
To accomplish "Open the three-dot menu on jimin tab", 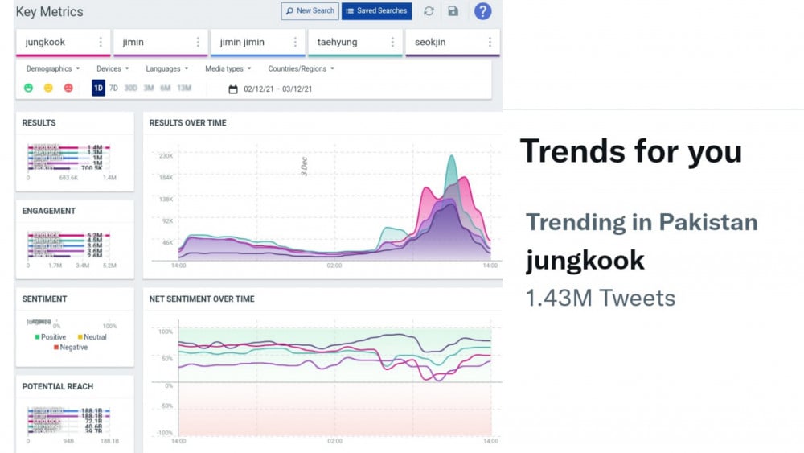I will pos(198,43).
